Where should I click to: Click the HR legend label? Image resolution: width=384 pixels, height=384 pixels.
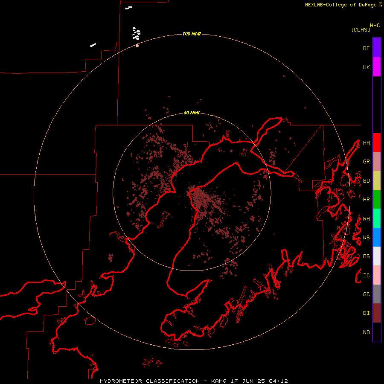366,200
